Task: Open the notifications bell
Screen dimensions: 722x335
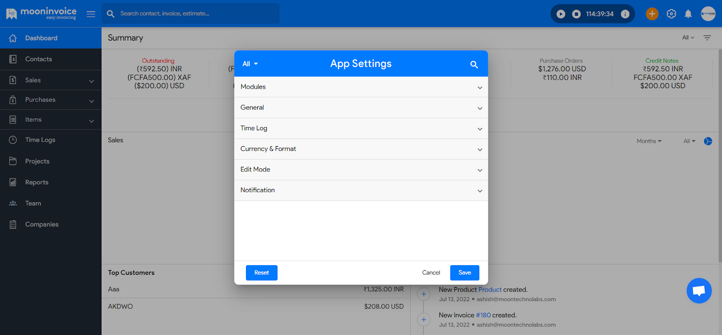Action: pyautogui.click(x=688, y=14)
